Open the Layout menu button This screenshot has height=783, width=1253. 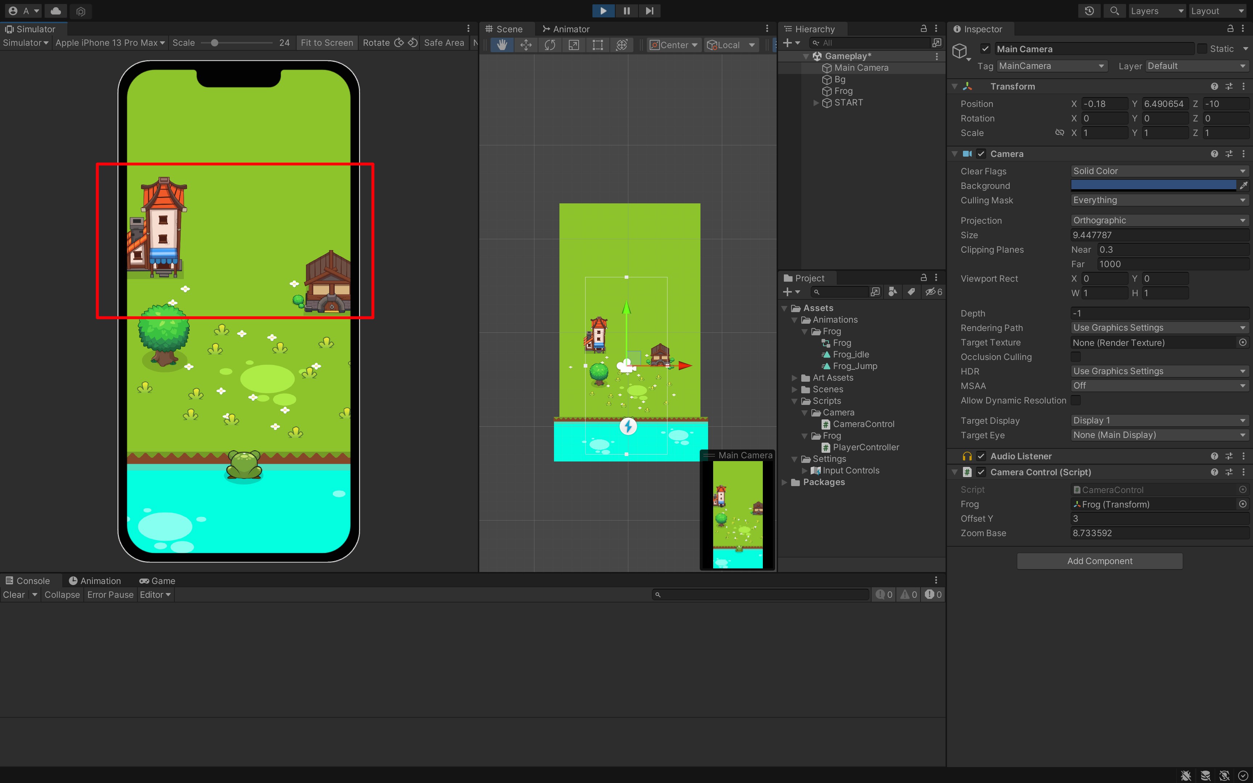coord(1217,11)
